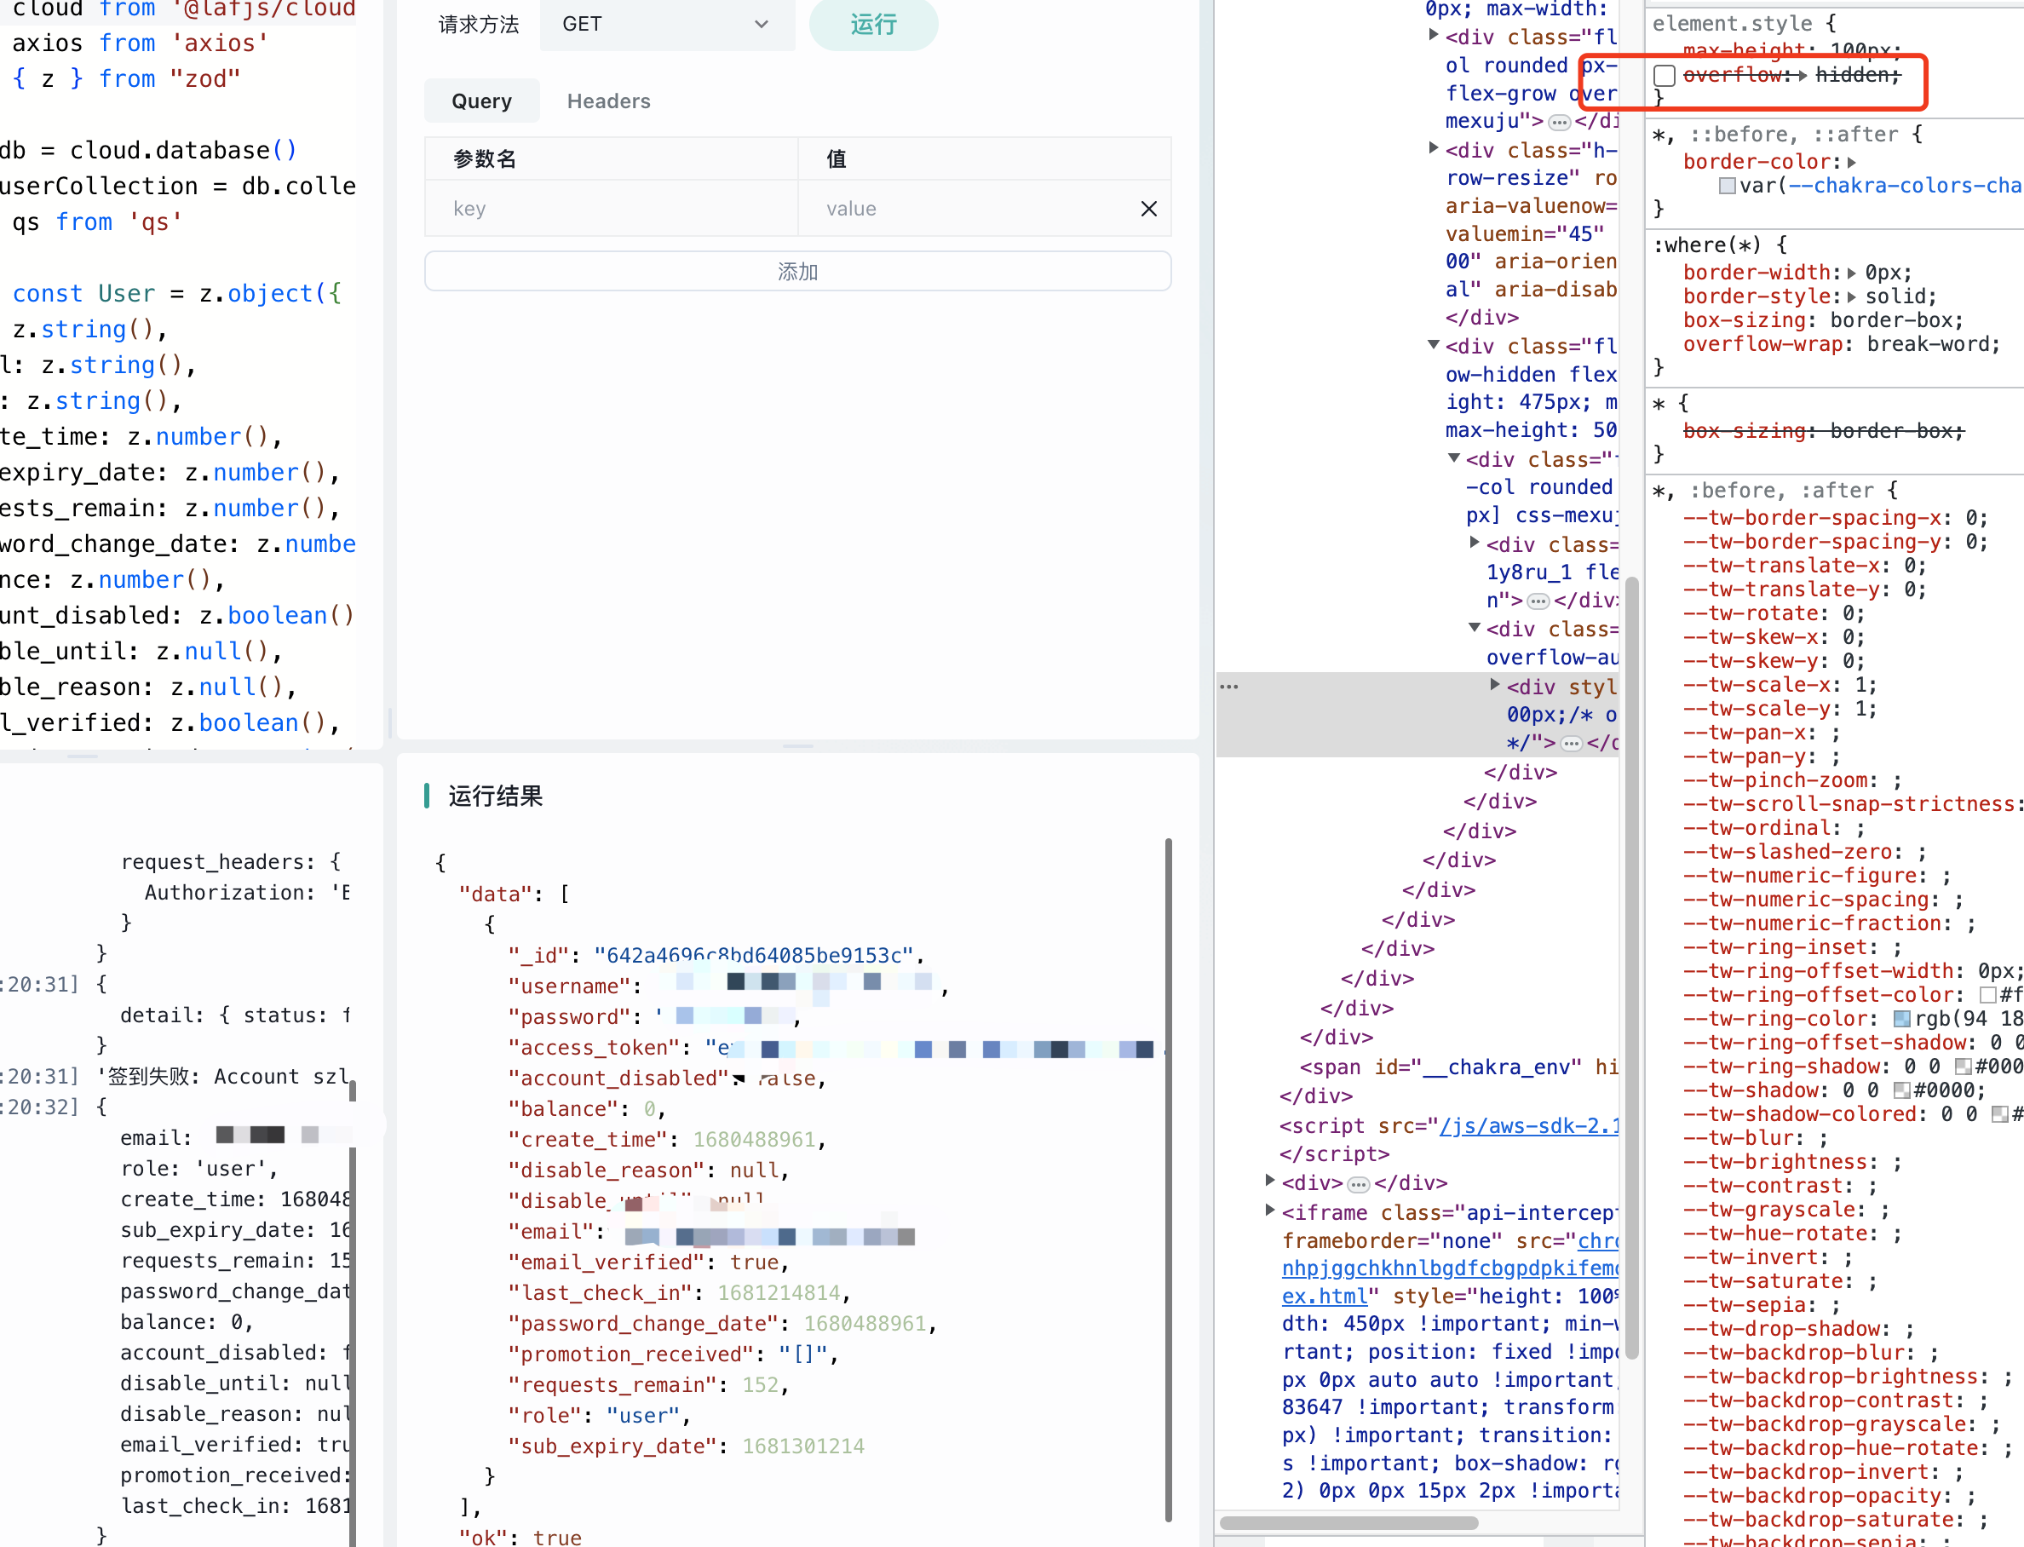Switch to the Query tab
The width and height of the screenshot is (2024, 1547).
[480, 101]
